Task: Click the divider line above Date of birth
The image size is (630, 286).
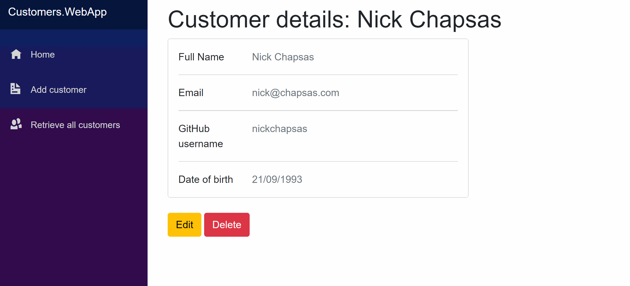Action: [318, 161]
